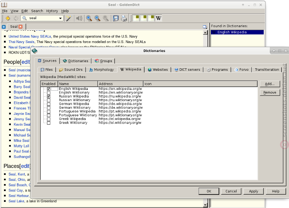The height and width of the screenshot is (208, 289).
Task: Zoom in with the magnifier plus icon
Action: pyautogui.click(x=89, y=18)
